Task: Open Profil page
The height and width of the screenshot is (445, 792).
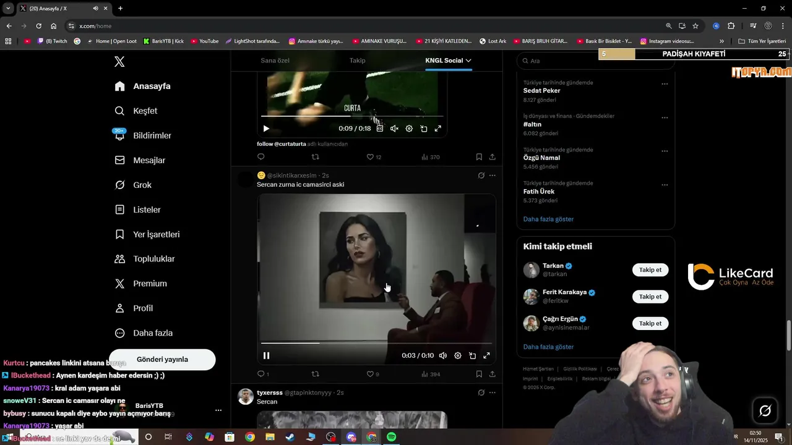Action: [x=134, y=308]
